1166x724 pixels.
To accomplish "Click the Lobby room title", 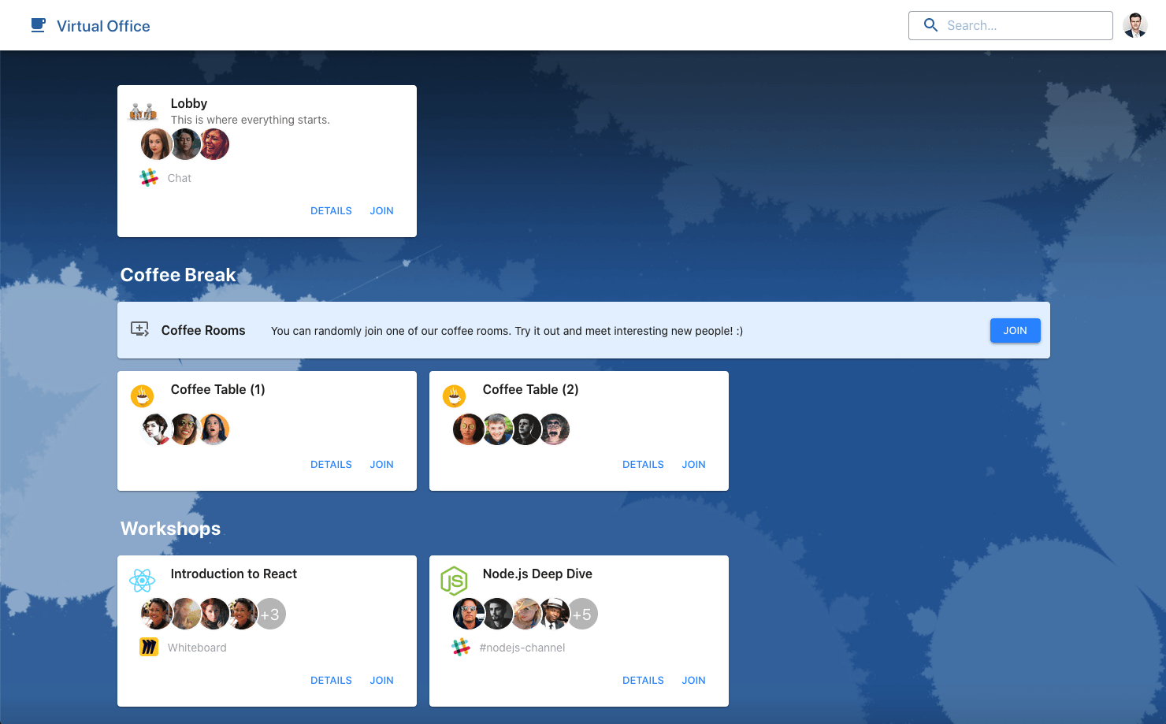I will point(189,103).
